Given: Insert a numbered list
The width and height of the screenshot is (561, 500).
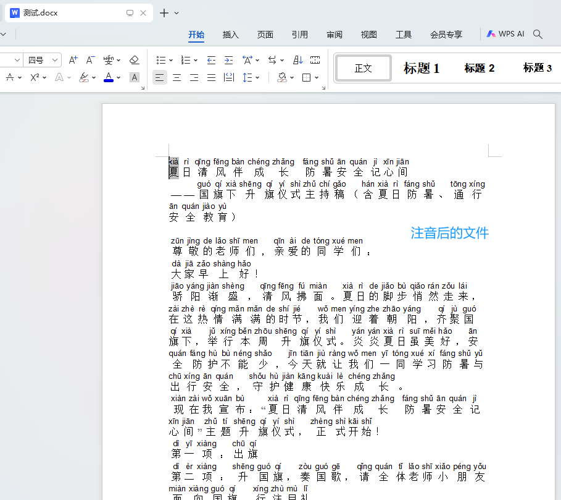Looking at the screenshot, I should tap(186, 60).
